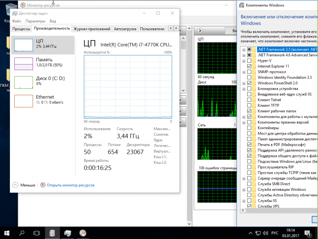Click the folder icon beside SNMP-протокол
Screen dimensions: 318x239
click(x=254, y=72)
